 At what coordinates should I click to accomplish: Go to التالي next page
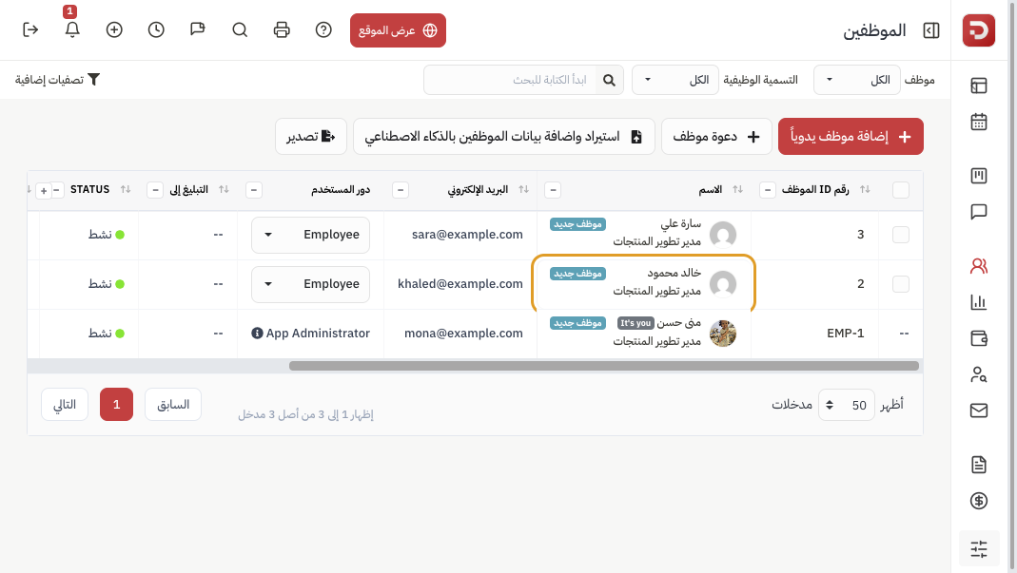[x=64, y=405]
